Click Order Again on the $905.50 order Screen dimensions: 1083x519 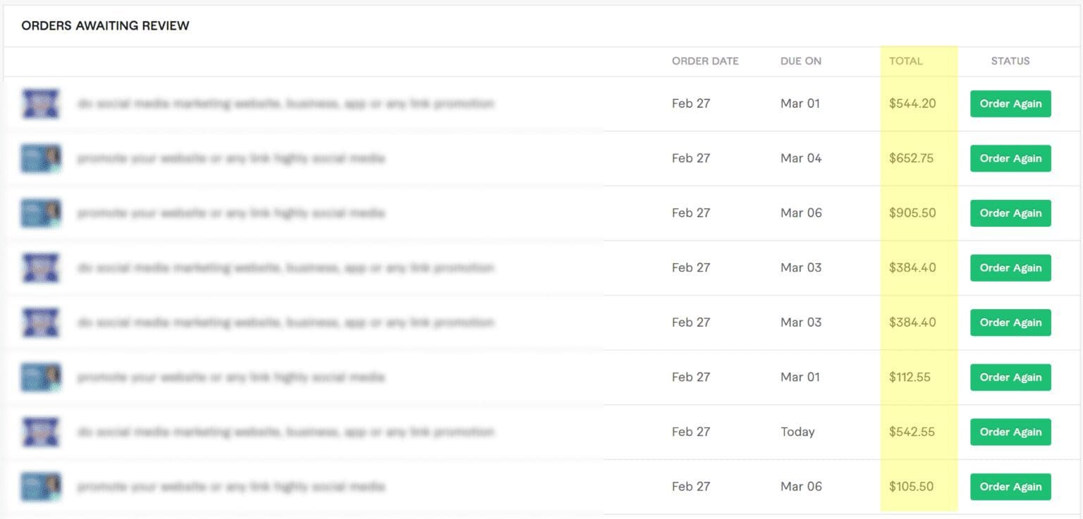coord(1010,213)
